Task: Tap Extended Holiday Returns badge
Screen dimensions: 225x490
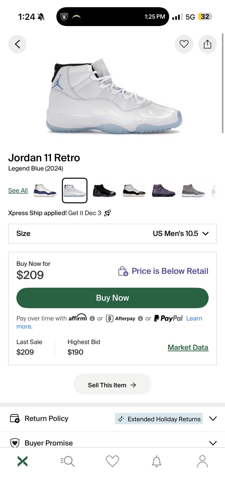Action: click(x=159, y=419)
